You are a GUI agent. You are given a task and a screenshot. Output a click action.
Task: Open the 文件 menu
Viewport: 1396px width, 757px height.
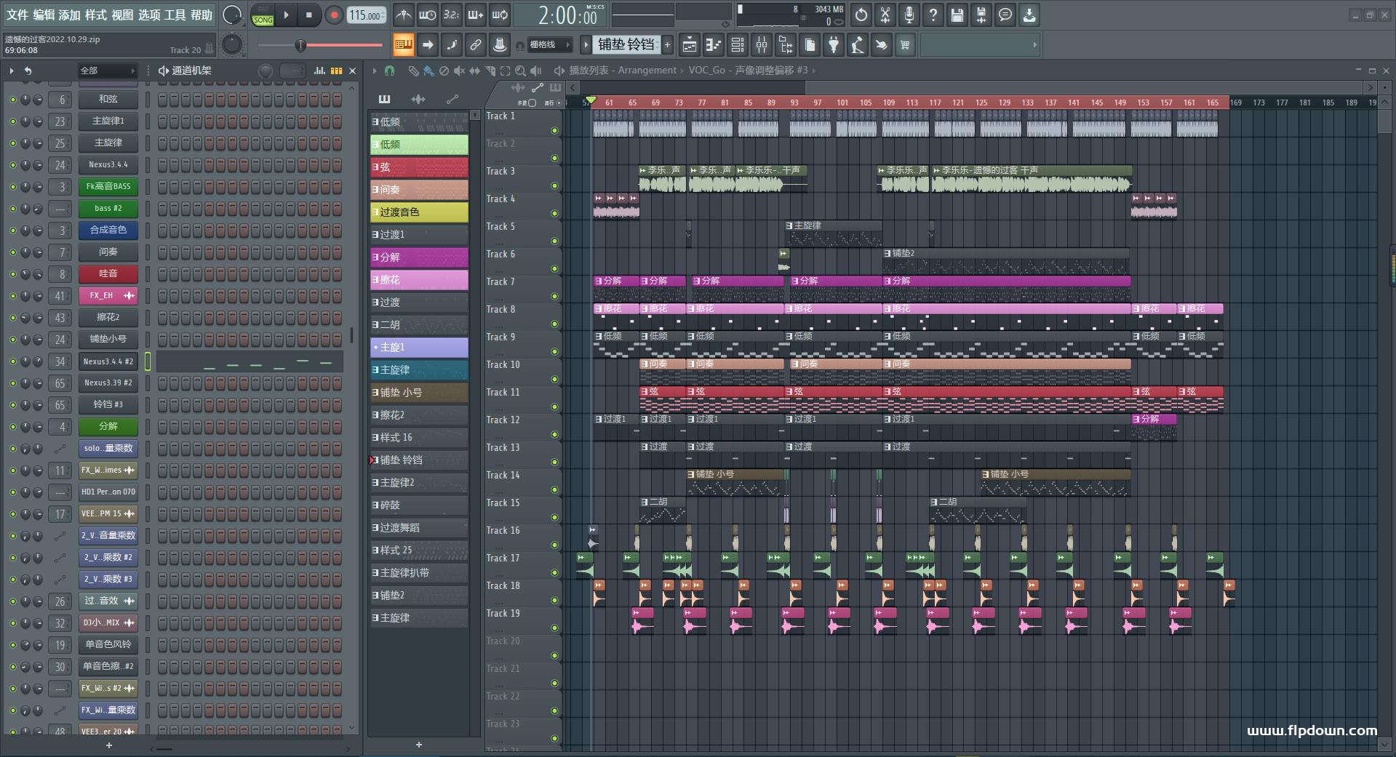(17, 15)
